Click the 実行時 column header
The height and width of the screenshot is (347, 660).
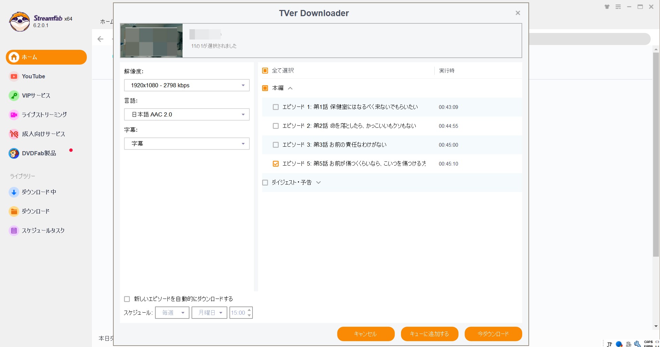[x=447, y=70]
